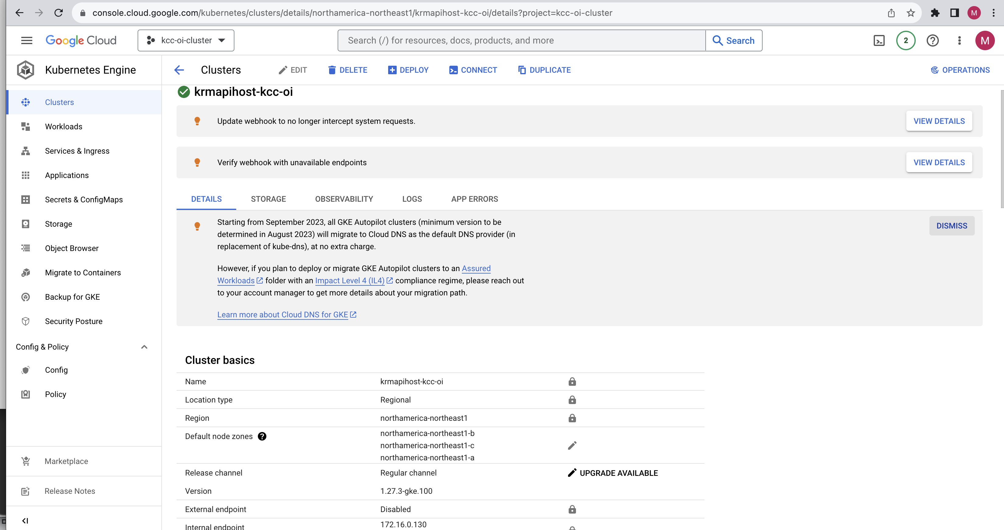1004x530 pixels.
Task: Open the Object Browser
Action: 71,248
